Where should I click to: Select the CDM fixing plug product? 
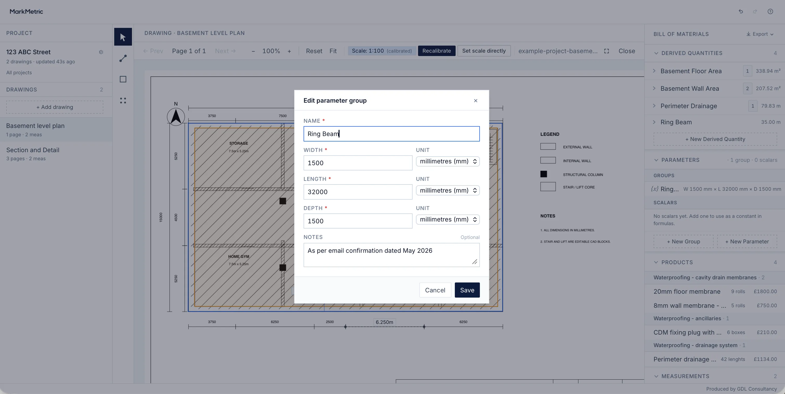coord(715,332)
